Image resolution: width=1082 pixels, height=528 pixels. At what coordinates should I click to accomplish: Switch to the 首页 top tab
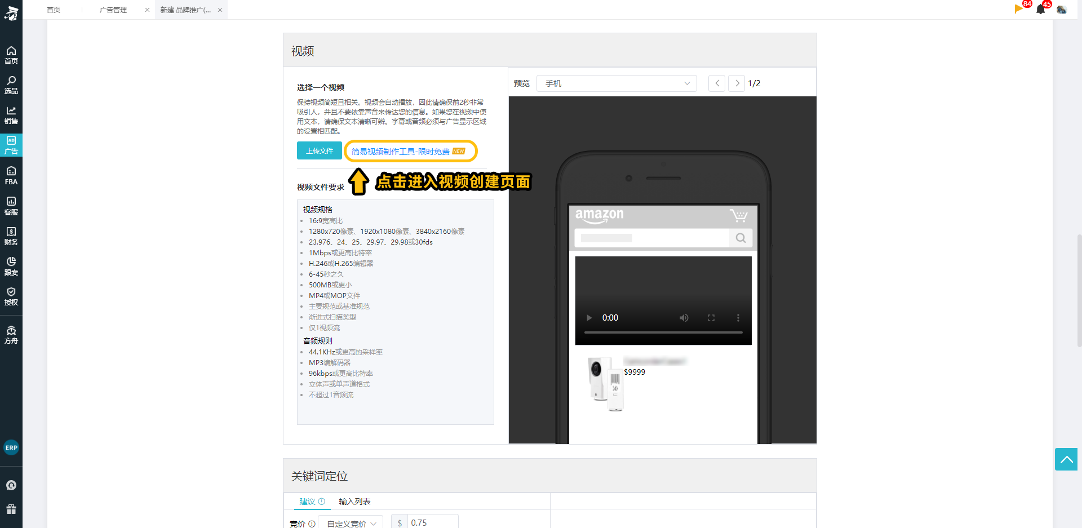pyautogui.click(x=54, y=10)
